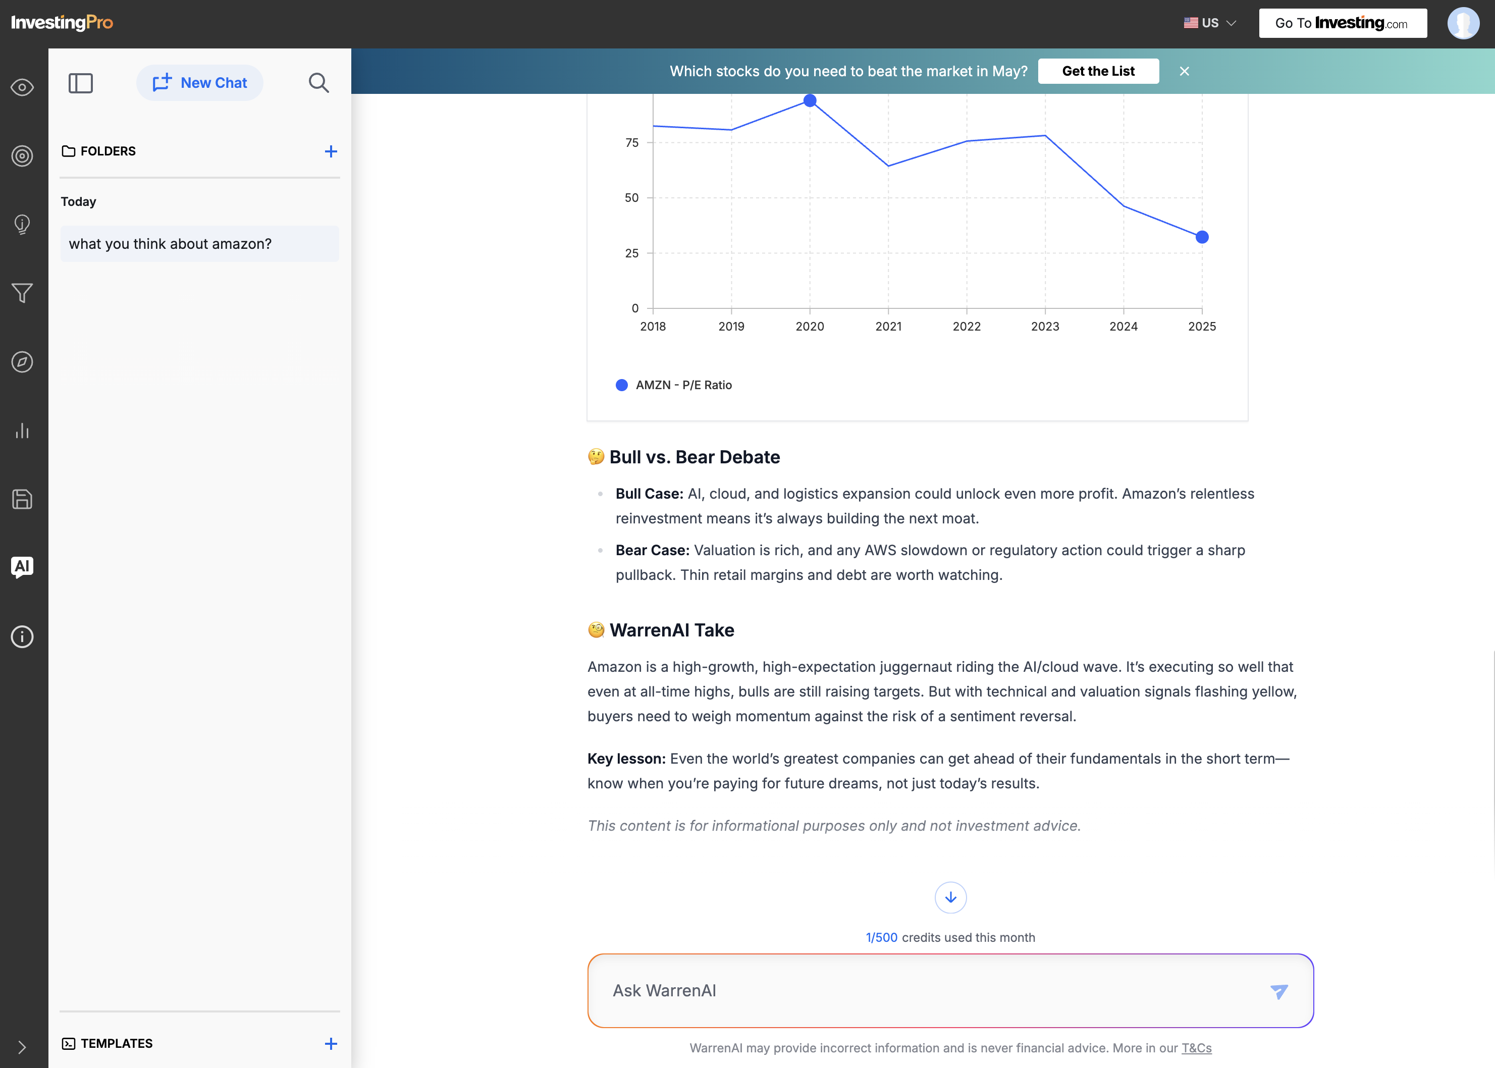Image resolution: width=1495 pixels, height=1068 pixels.
Task: Select the AI chat icon in sidebar
Action: pyautogui.click(x=22, y=567)
